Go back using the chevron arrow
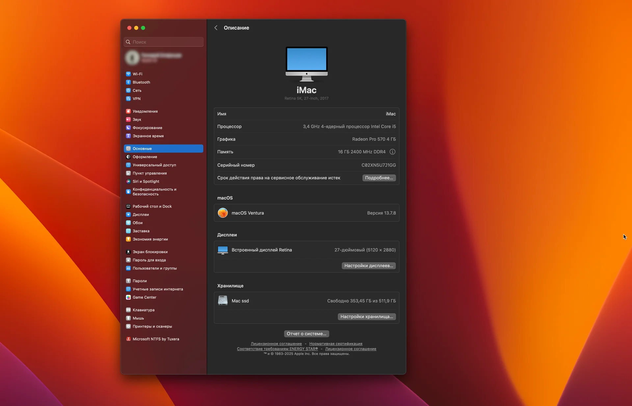Image resolution: width=632 pixels, height=406 pixels. (x=216, y=28)
